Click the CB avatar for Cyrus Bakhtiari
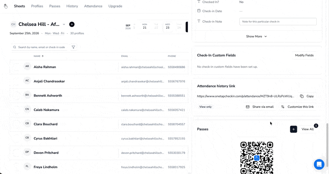This screenshot has width=329, height=174. (x=27, y=137)
